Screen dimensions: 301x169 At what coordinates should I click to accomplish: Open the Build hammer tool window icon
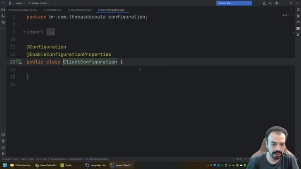point(3,141)
